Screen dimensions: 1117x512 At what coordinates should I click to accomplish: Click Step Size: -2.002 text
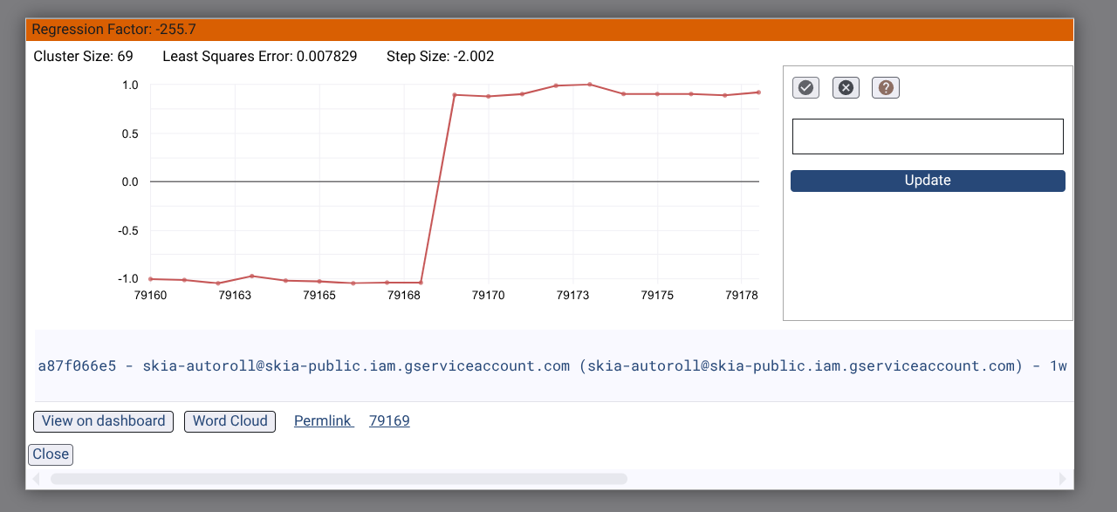441,57
